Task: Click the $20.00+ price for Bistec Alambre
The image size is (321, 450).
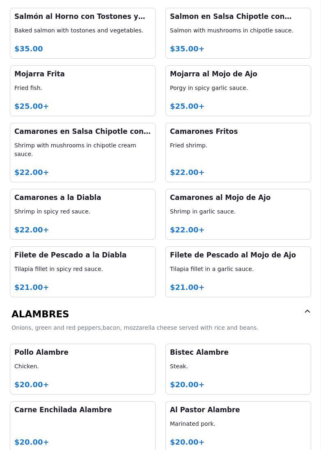Action: pyautogui.click(x=187, y=385)
